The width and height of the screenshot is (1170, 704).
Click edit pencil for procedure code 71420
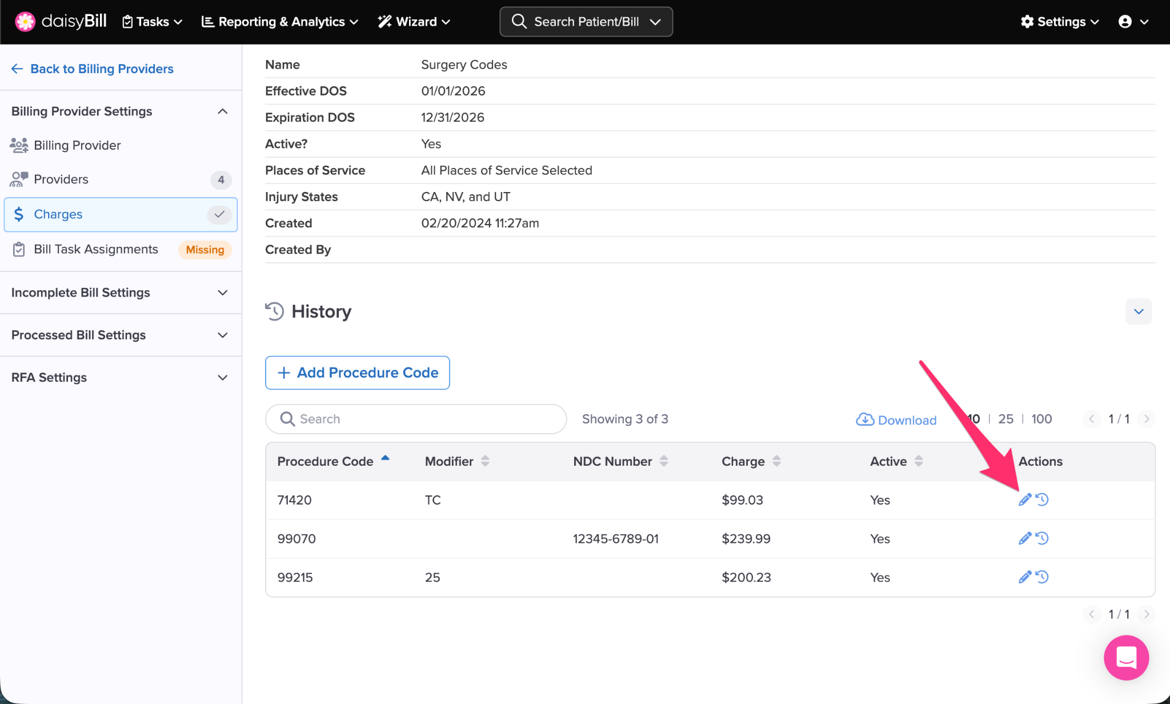[x=1024, y=500]
